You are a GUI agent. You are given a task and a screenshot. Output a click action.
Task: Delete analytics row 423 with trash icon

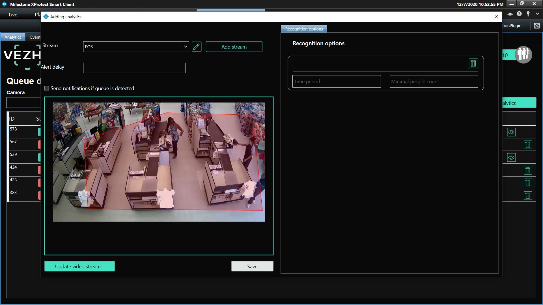(x=528, y=183)
